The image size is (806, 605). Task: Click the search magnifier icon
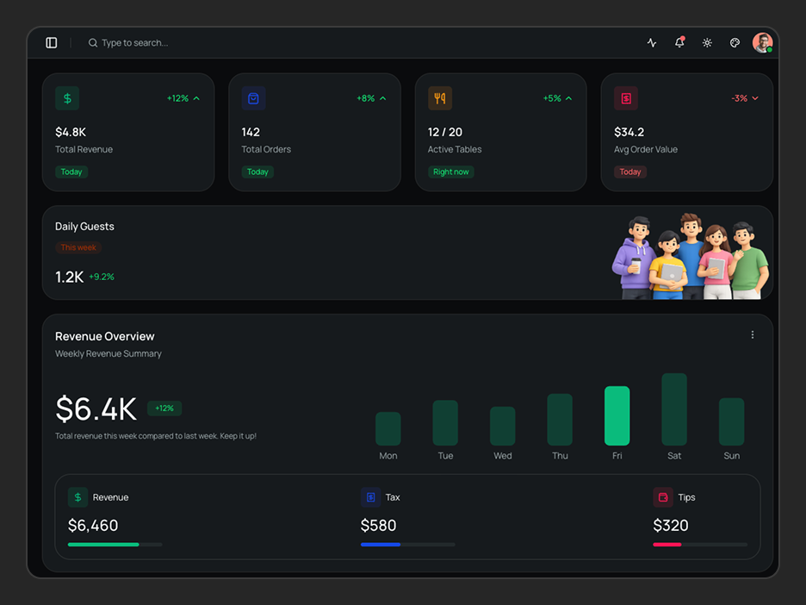point(92,43)
